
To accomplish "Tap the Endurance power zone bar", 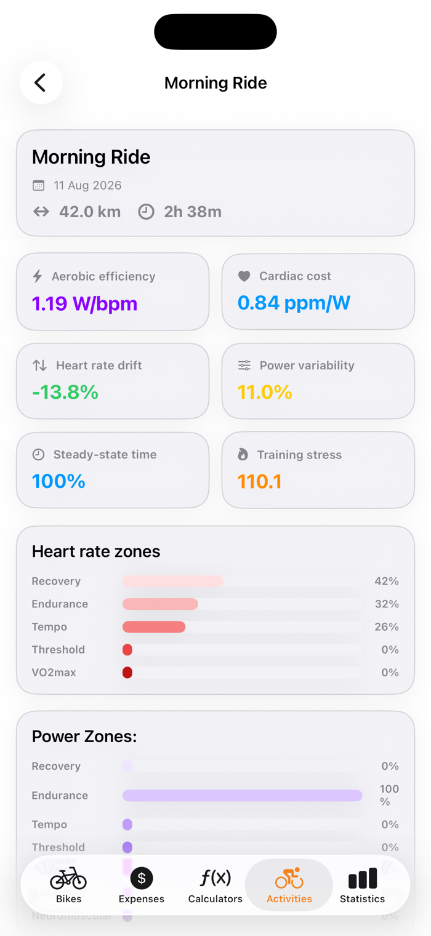I will point(242,796).
